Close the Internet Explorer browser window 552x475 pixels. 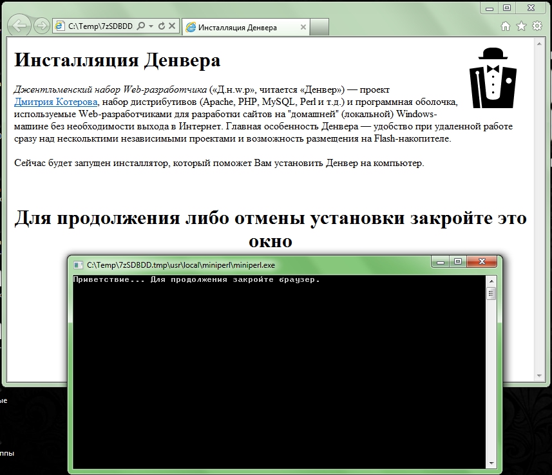531,8
